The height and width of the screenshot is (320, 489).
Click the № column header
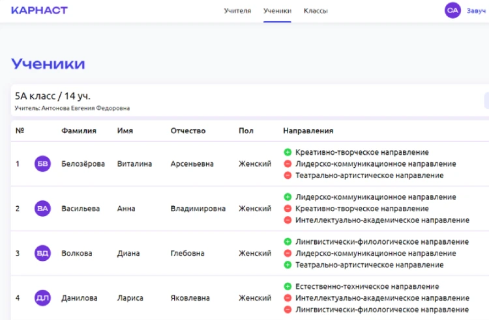coord(20,130)
